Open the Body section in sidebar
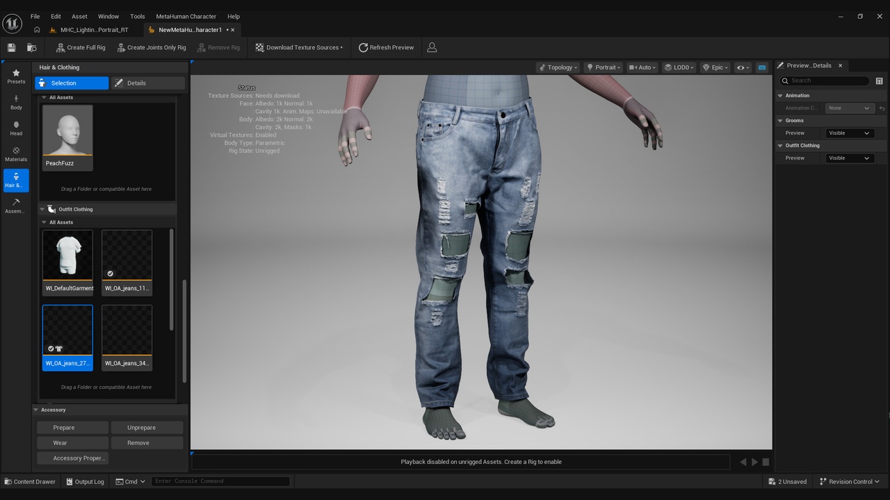This screenshot has width=890, height=500. 16,103
